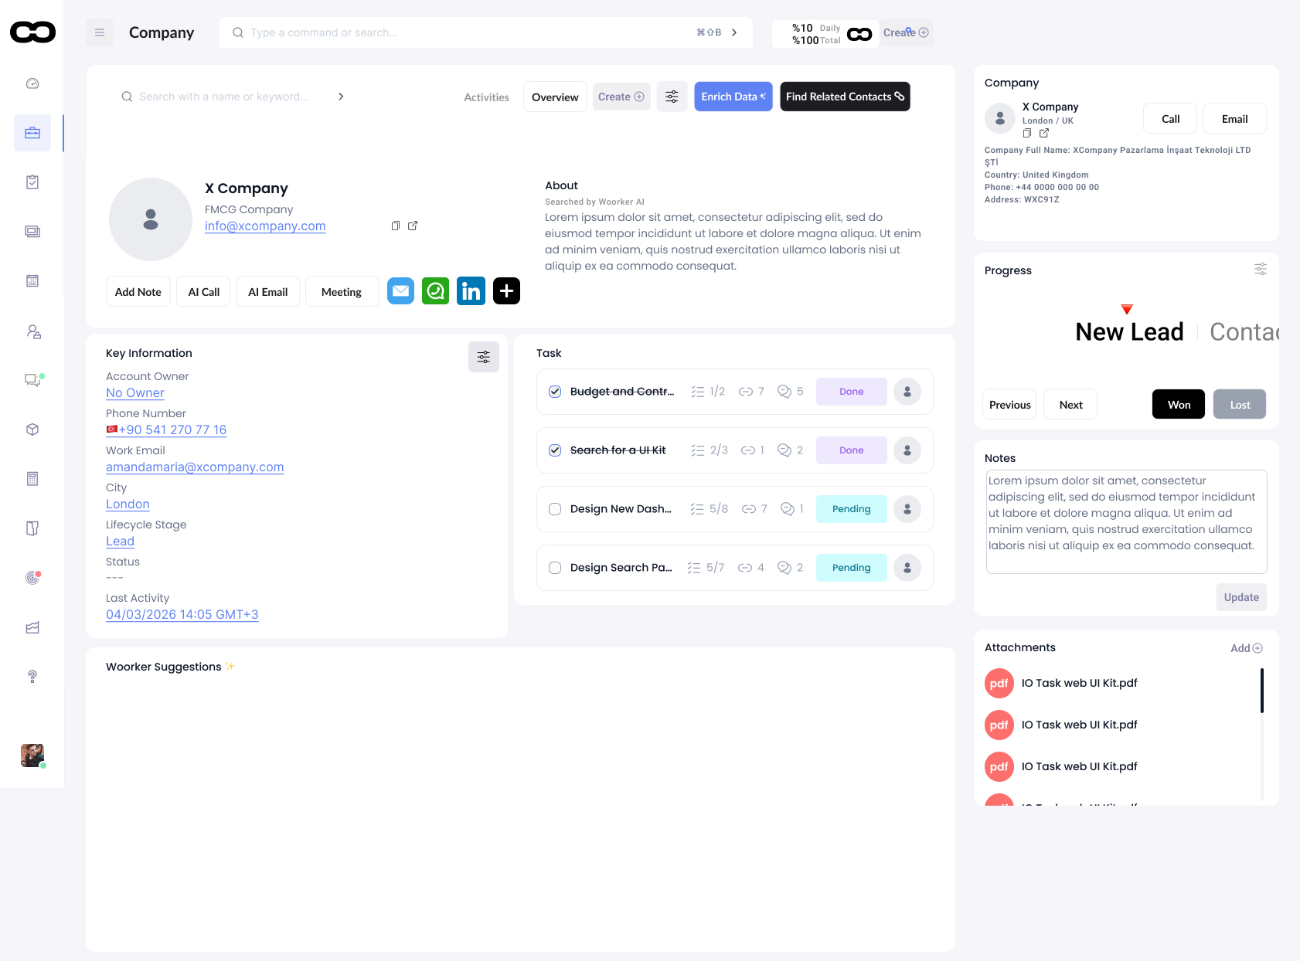The width and height of the screenshot is (1300, 961).
Task: Click user profile avatar in sidebar
Action: (32, 756)
